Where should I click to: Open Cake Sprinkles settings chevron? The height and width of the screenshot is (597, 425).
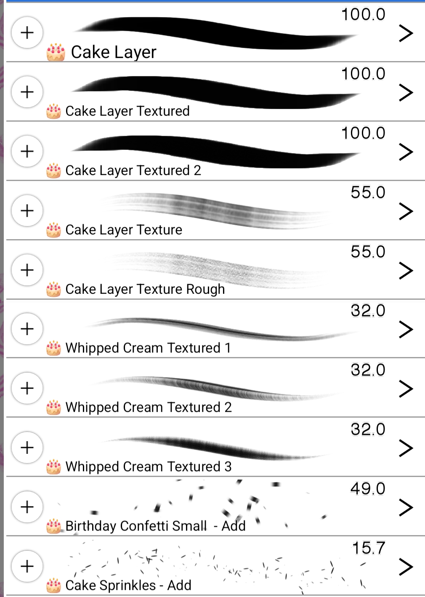pyautogui.click(x=406, y=567)
